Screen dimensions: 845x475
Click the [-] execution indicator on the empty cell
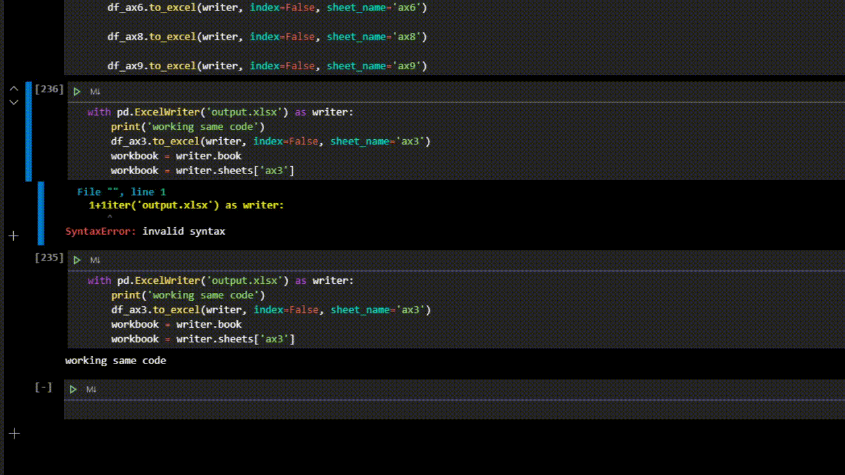44,387
